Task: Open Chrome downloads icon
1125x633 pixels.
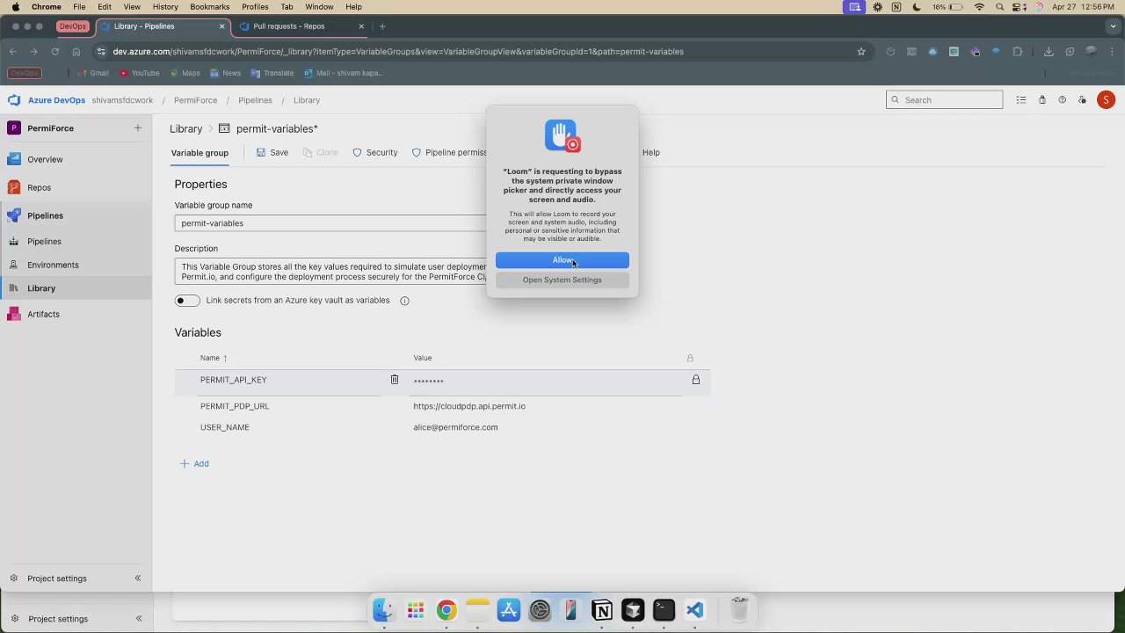Action: pyautogui.click(x=1049, y=52)
